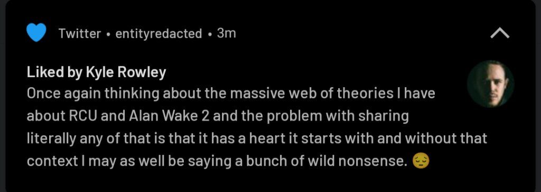Image resolution: width=541 pixels, height=192 pixels.
Task: Open the entityredacted account label
Action: 158,33
